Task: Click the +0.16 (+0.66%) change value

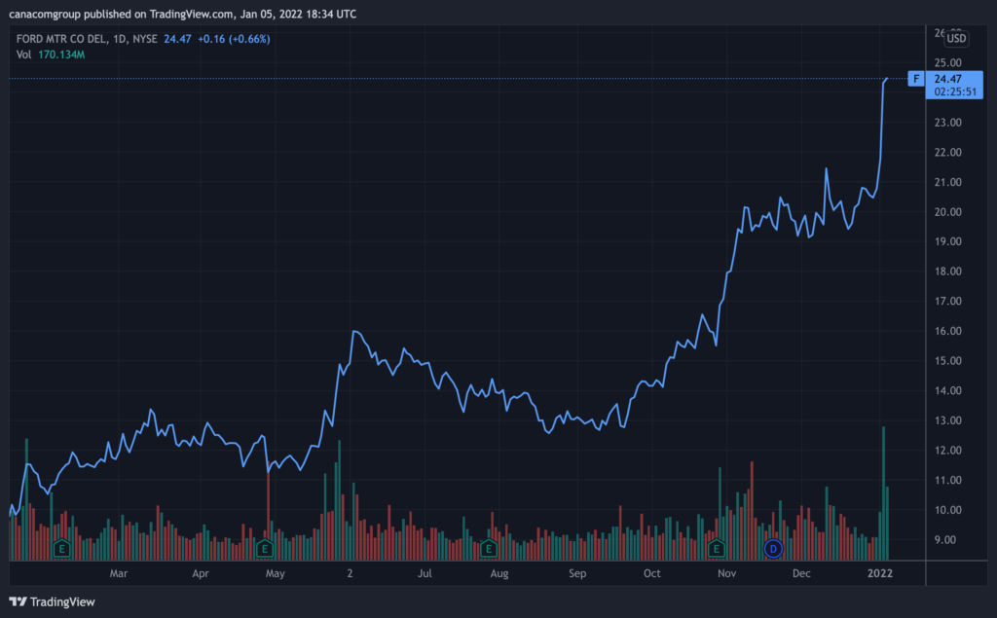Action: click(x=234, y=39)
